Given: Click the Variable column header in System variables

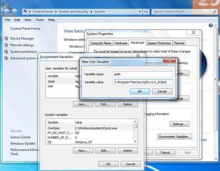Looking at the screenshot, I should [53, 122].
